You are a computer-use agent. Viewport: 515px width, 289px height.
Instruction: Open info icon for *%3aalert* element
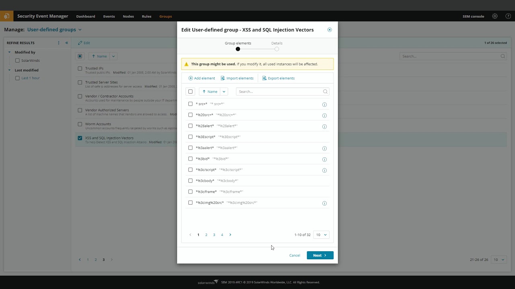[324, 148]
